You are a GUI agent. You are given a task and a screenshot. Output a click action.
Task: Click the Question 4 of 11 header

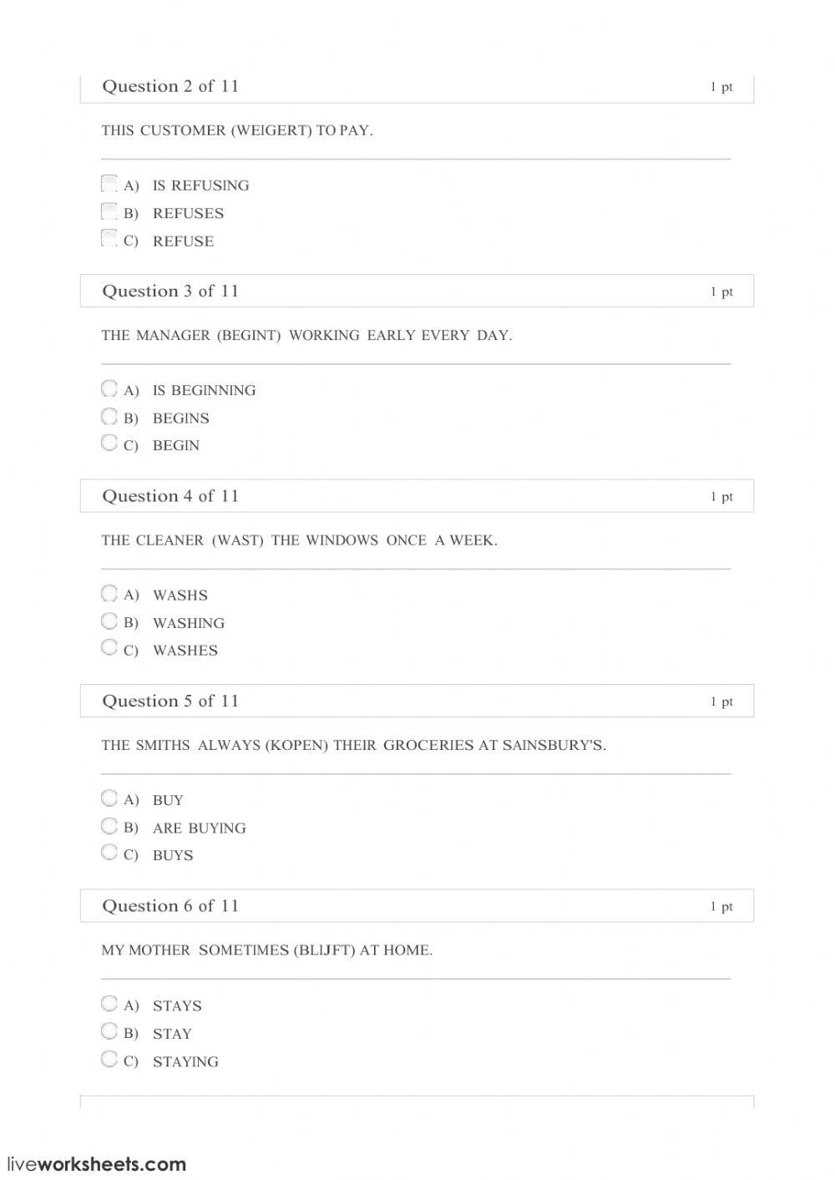[x=170, y=496]
